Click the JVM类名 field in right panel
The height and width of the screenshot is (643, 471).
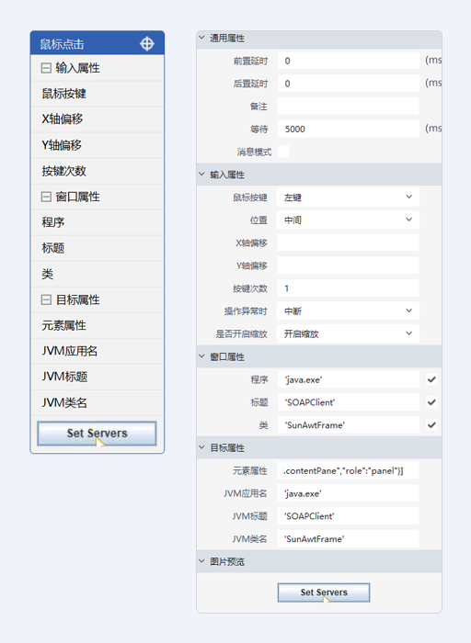[x=349, y=539]
